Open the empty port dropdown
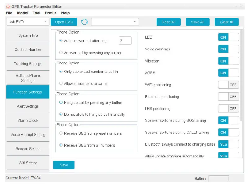Screen dimensions: 252x187 [115, 22]
